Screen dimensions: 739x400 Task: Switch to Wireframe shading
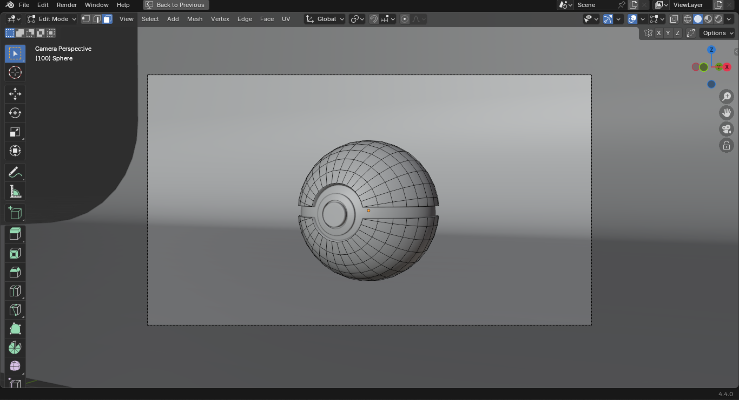coord(688,19)
